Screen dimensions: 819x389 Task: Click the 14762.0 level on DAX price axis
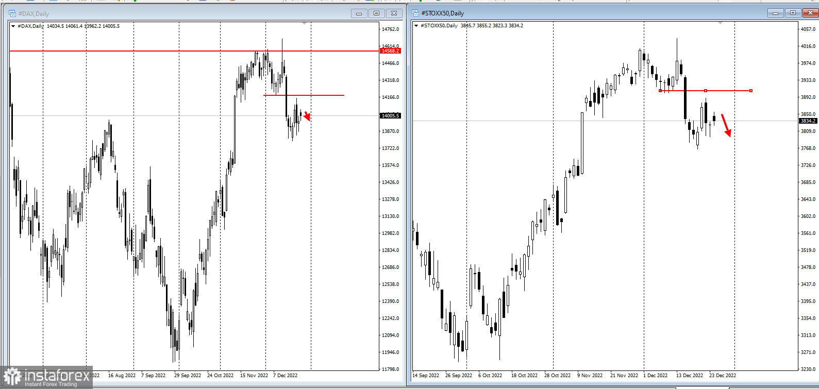pos(390,29)
